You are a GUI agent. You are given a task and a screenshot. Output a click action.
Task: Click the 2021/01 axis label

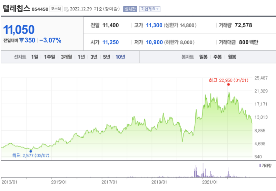tap(210, 182)
